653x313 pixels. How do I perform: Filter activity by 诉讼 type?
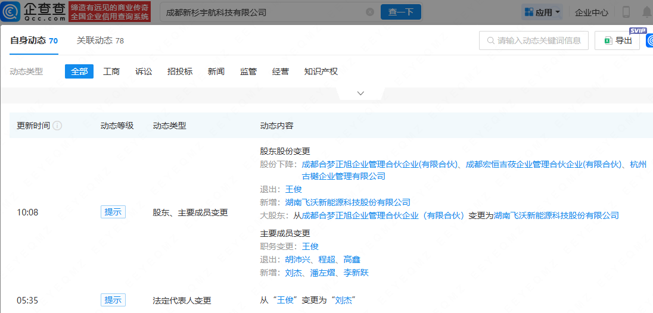(x=144, y=71)
